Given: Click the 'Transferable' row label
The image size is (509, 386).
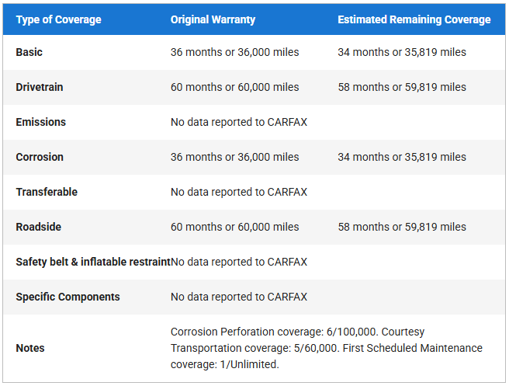Looking at the screenshot, I should pos(47,192).
